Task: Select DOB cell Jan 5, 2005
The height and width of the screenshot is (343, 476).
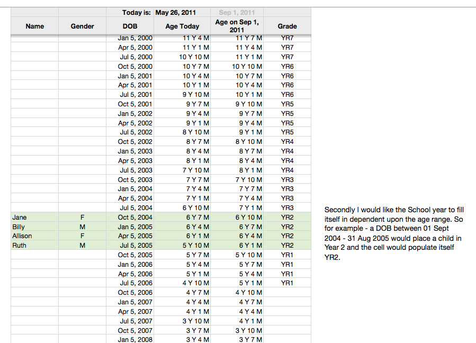Action: coord(130,227)
